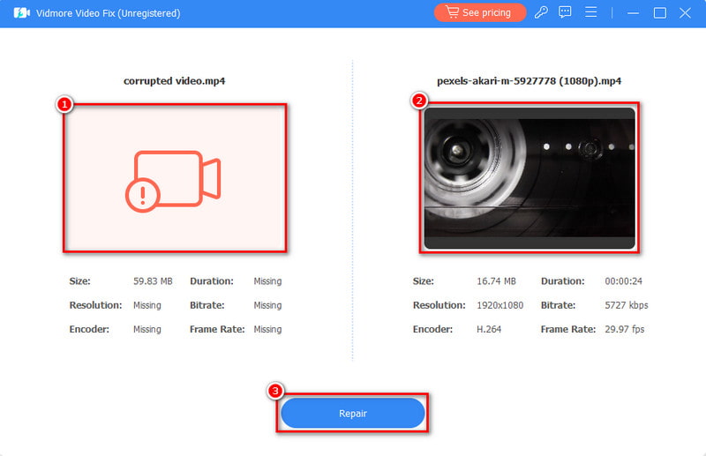Click the corrupted video.mp4 file name

tap(174, 81)
